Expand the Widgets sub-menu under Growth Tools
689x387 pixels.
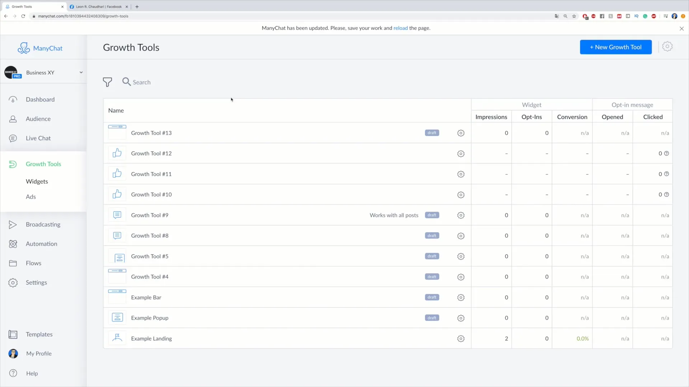tap(37, 181)
